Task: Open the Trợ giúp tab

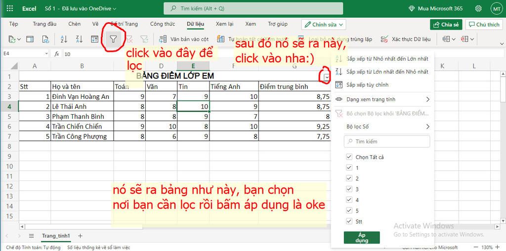Action: tap(278, 24)
